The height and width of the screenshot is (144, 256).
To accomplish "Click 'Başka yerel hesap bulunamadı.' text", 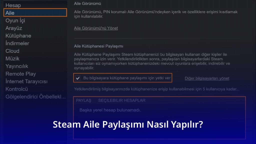I will (110, 110).
